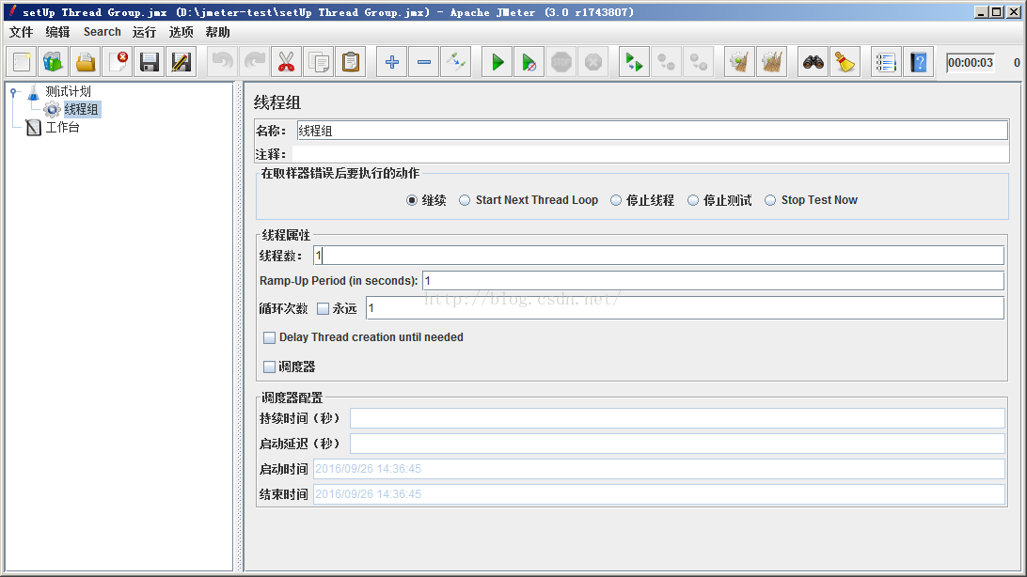Click the 启动延迟 startup delay field
Viewport: 1027px width, 577px height.
[677, 444]
